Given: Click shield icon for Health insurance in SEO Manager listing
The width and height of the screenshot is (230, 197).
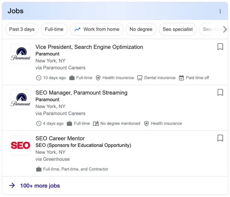Looking at the screenshot, I should [146, 124].
